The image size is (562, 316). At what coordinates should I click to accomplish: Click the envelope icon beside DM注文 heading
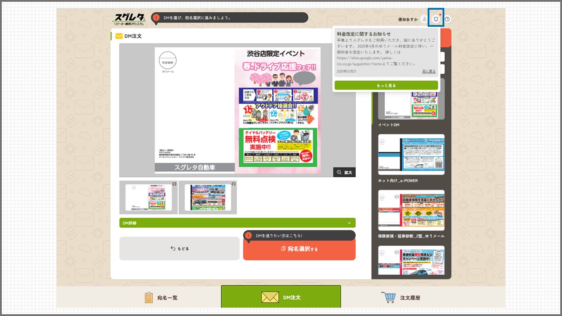[119, 36]
